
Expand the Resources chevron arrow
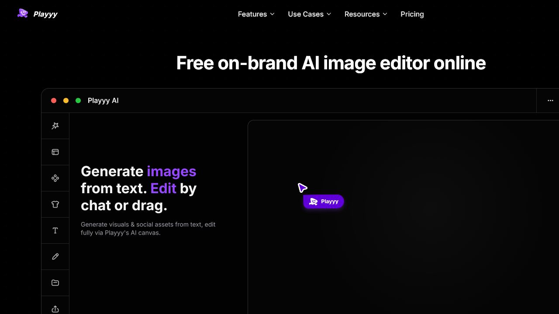point(385,14)
